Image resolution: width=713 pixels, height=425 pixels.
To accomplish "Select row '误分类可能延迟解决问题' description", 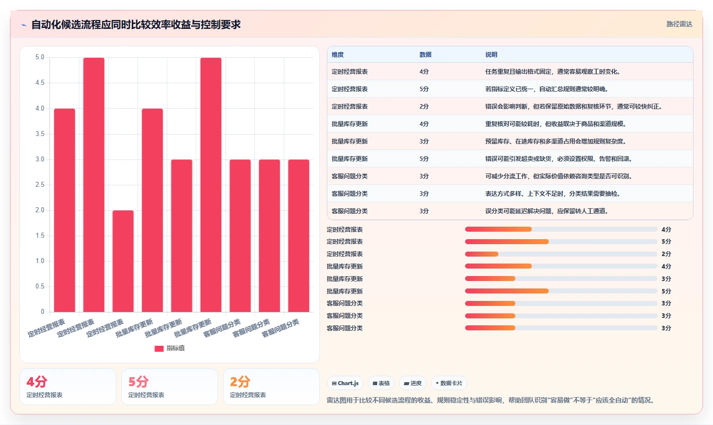I will [x=547, y=211].
